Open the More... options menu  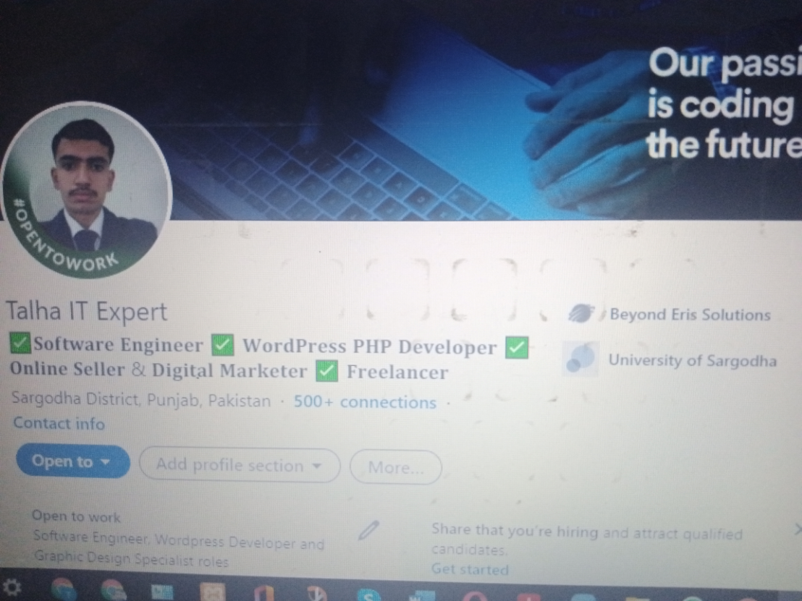pos(395,467)
